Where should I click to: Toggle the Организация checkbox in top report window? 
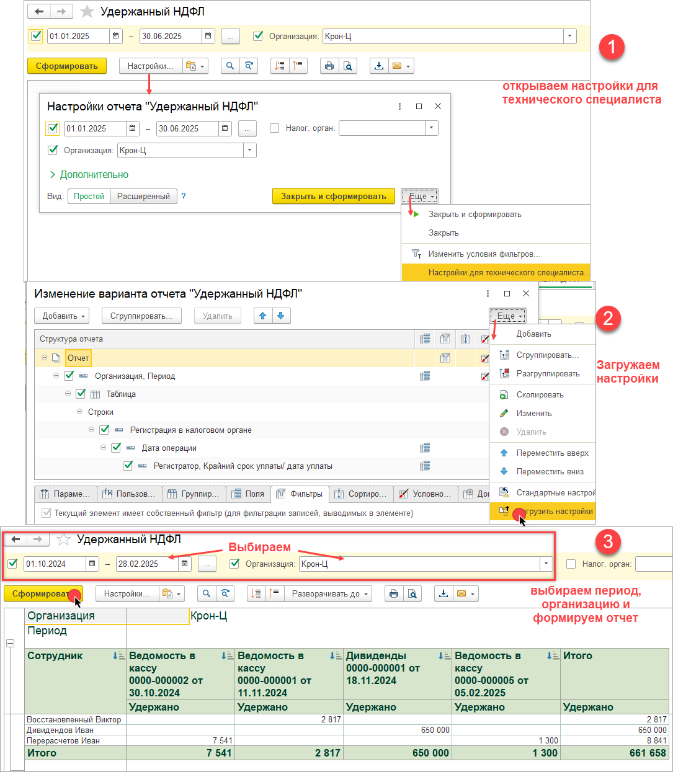coord(258,36)
